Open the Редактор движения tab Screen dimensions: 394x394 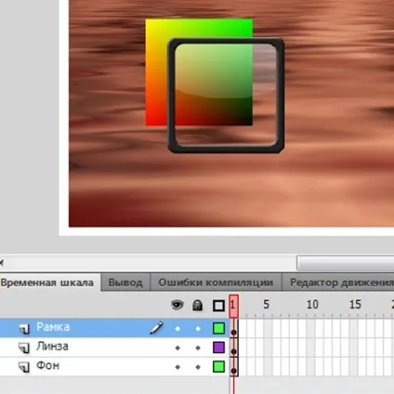click(x=338, y=282)
